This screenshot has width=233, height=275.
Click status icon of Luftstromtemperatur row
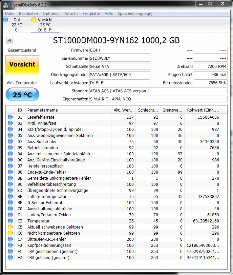(x=10, y=196)
